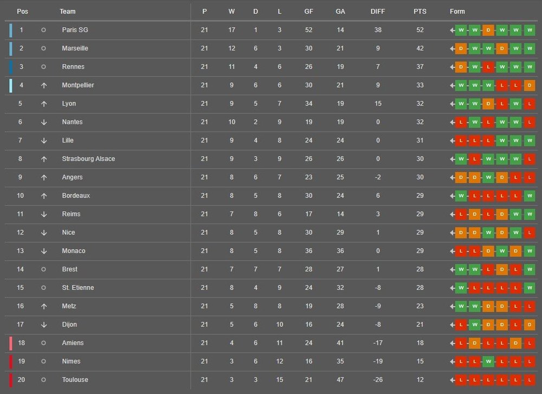Sort table by PTS column header
Viewport: 542px width, 394px height.
click(421, 11)
